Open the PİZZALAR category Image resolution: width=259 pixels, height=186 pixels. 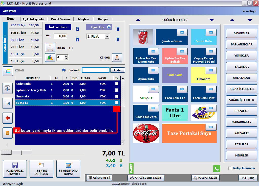point(242,111)
